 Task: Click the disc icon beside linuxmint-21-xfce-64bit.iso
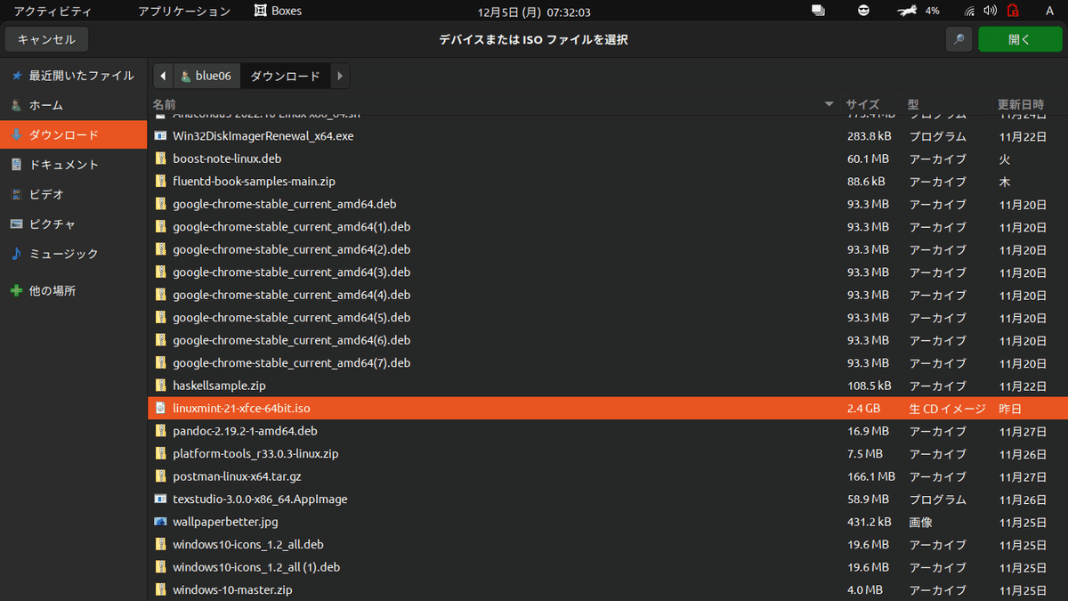[161, 408]
